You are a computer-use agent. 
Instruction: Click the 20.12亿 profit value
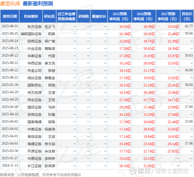(x=125, y=115)
